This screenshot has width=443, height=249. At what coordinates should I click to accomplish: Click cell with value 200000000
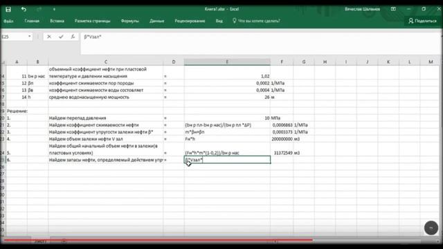coord(282,139)
